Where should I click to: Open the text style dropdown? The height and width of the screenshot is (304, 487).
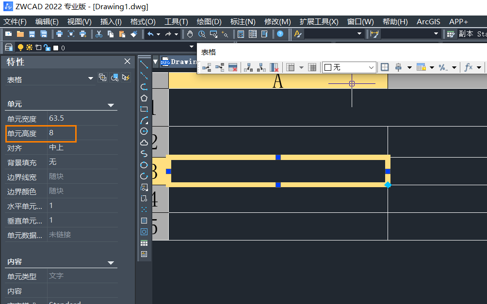click(359, 33)
